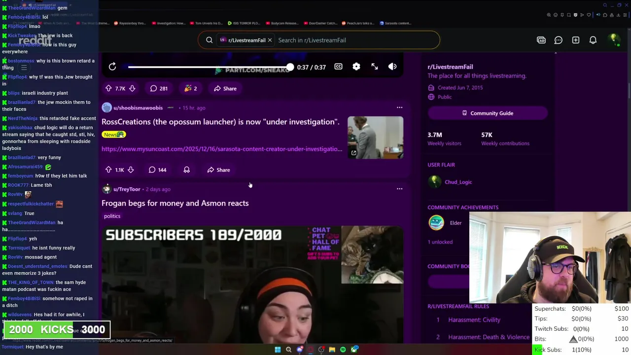
Task: Open the Reddit hamburger navigation menu
Action: point(24,68)
